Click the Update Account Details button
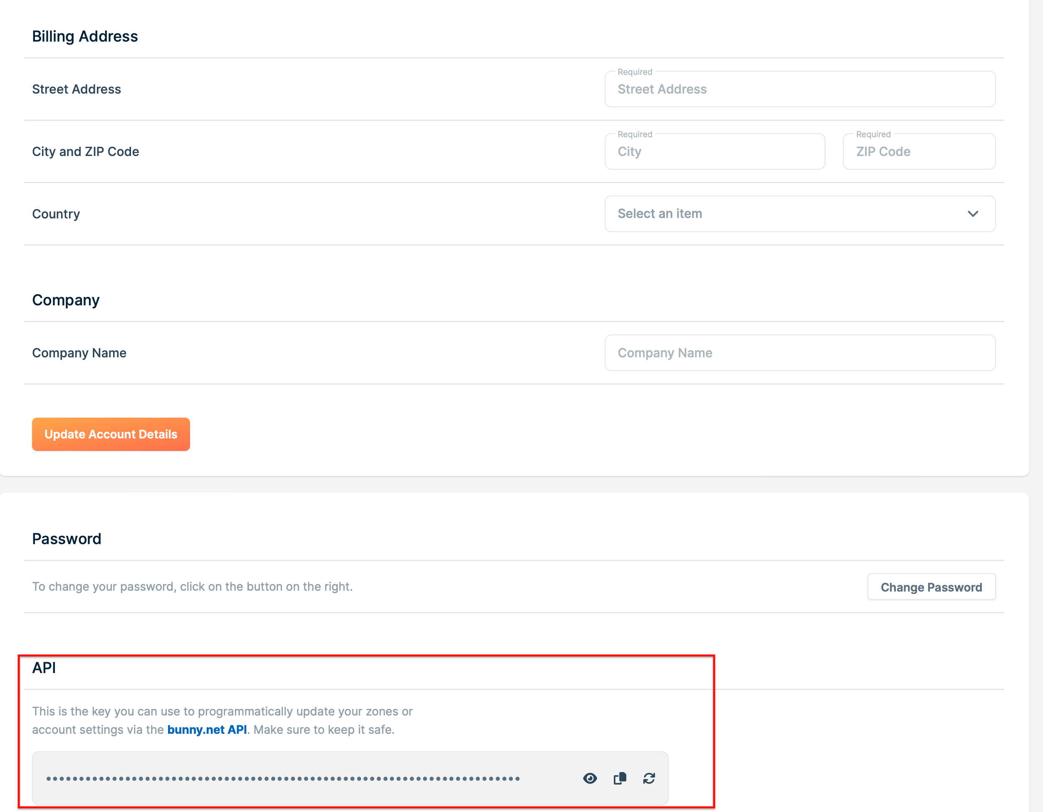The width and height of the screenshot is (1043, 812). 110,434
